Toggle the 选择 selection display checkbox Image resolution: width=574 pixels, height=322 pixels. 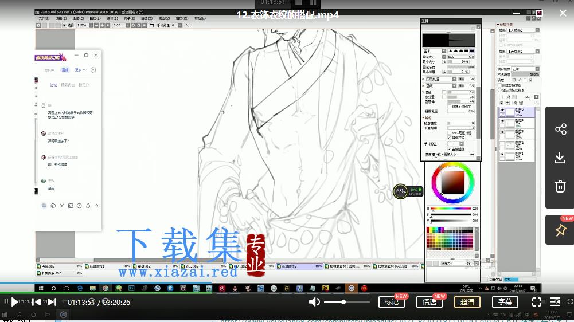(x=64, y=25)
